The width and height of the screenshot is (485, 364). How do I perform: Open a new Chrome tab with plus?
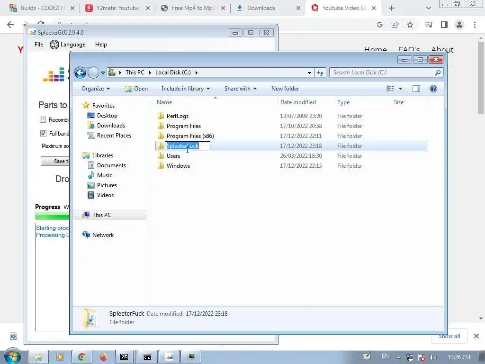click(392, 8)
